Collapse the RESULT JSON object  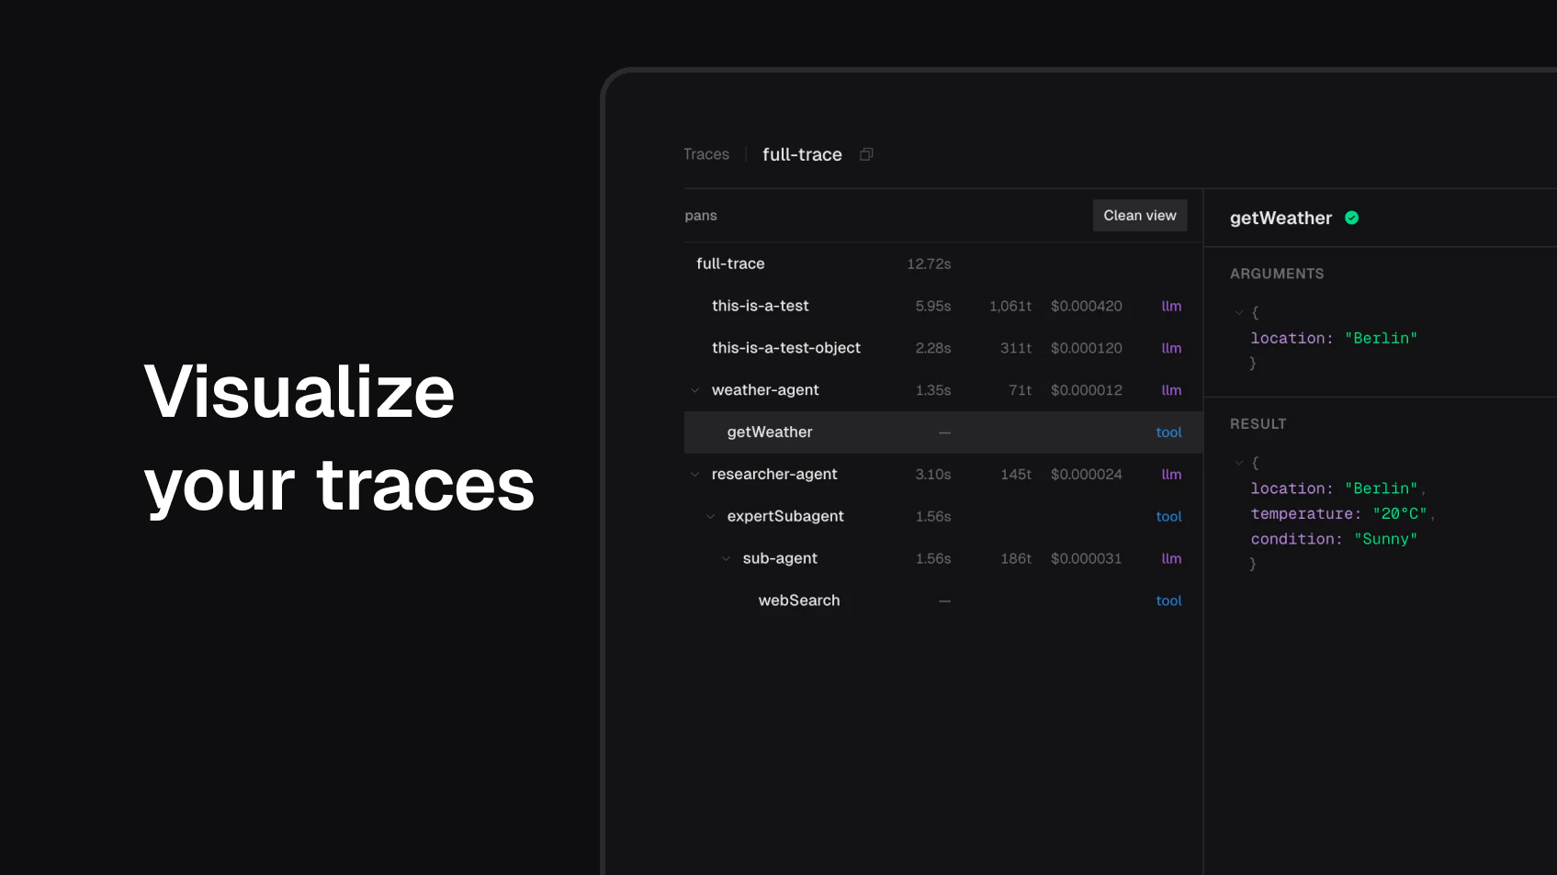pyautogui.click(x=1239, y=463)
